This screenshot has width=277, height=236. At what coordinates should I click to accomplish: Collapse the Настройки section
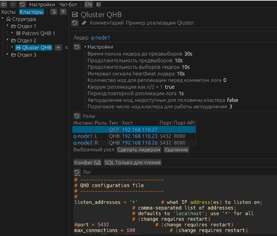(x=85, y=47)
